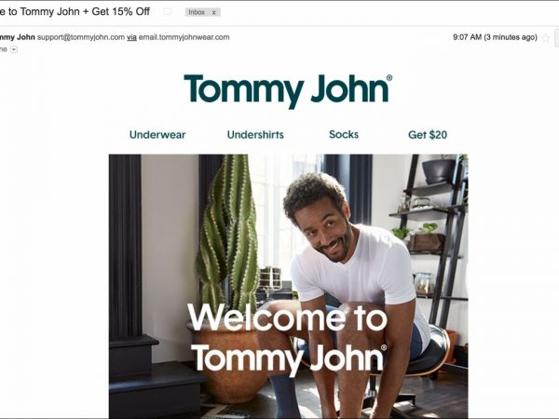The height and width of the screenshot is (419, 559).
Task: Open the Get $20 referral link
Action: tap(428, 135)
